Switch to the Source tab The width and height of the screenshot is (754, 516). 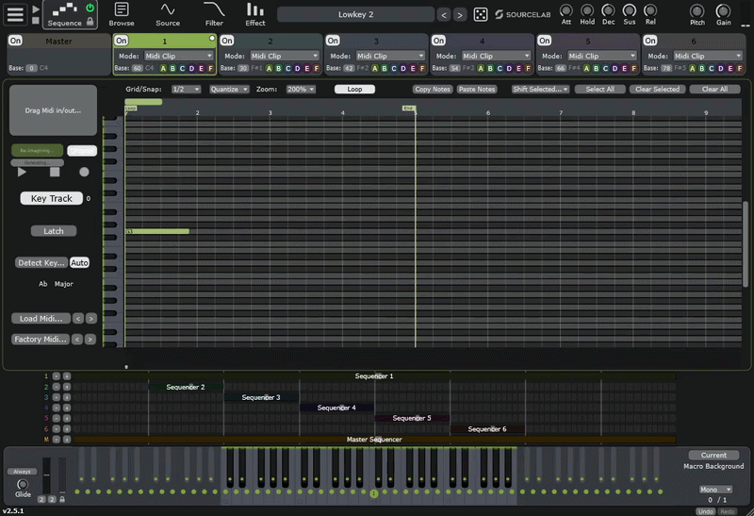pyautogui.click(x=168, y=14)
